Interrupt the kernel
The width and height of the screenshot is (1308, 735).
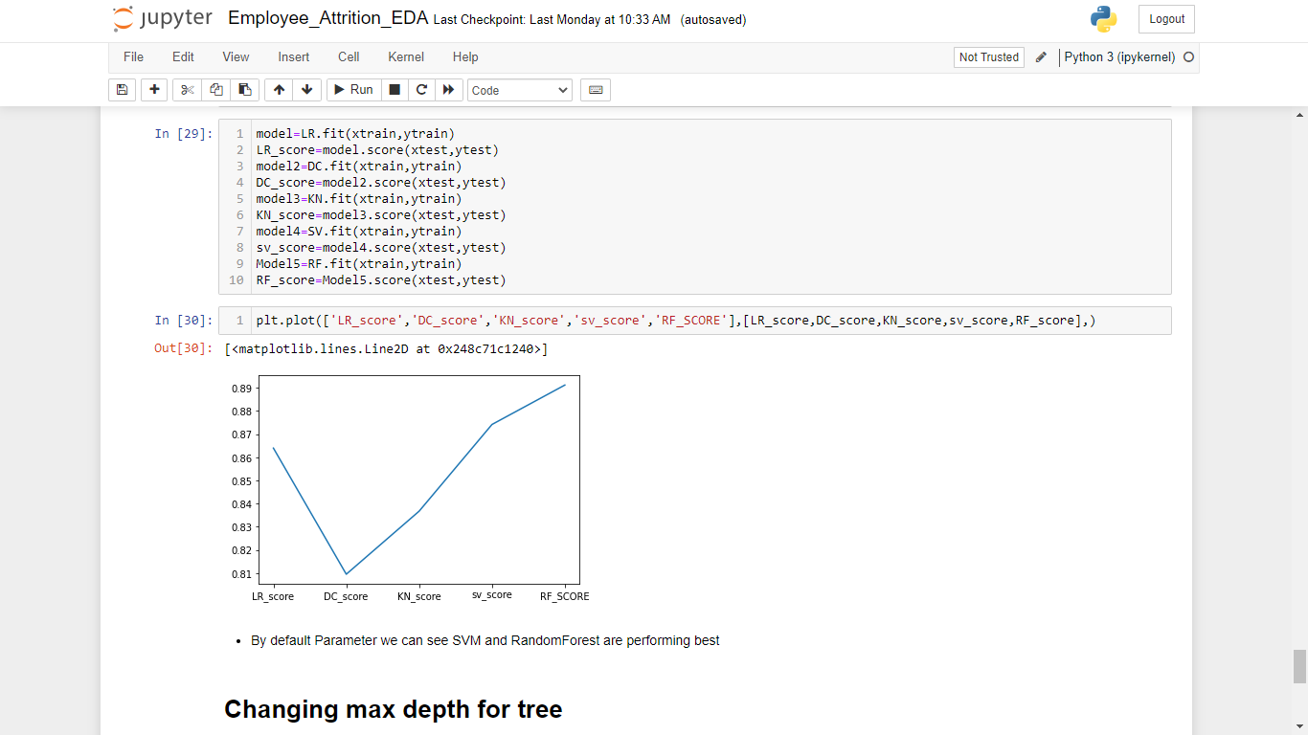pos(394,89)
